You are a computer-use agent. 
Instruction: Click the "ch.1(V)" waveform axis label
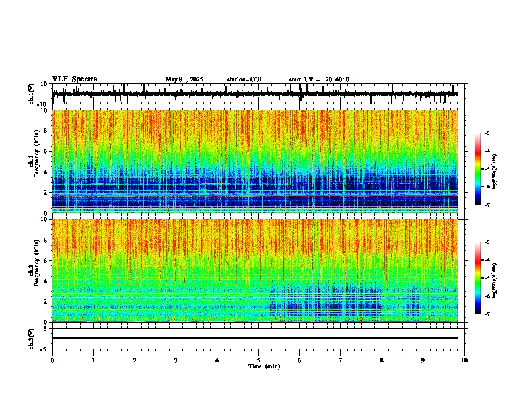click(32, 94)
